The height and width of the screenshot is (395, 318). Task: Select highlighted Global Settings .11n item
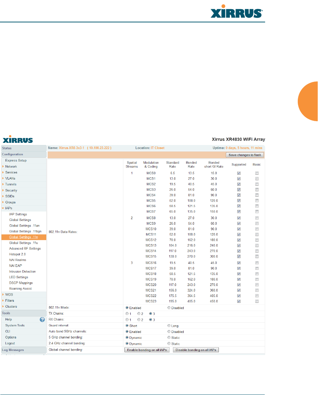[24, 237]
